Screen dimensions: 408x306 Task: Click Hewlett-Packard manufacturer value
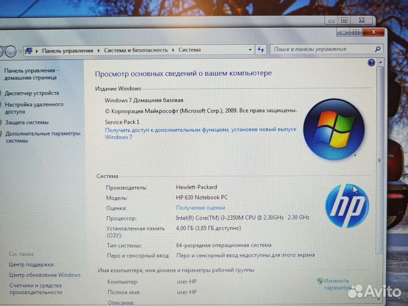(x=197, y=187)
